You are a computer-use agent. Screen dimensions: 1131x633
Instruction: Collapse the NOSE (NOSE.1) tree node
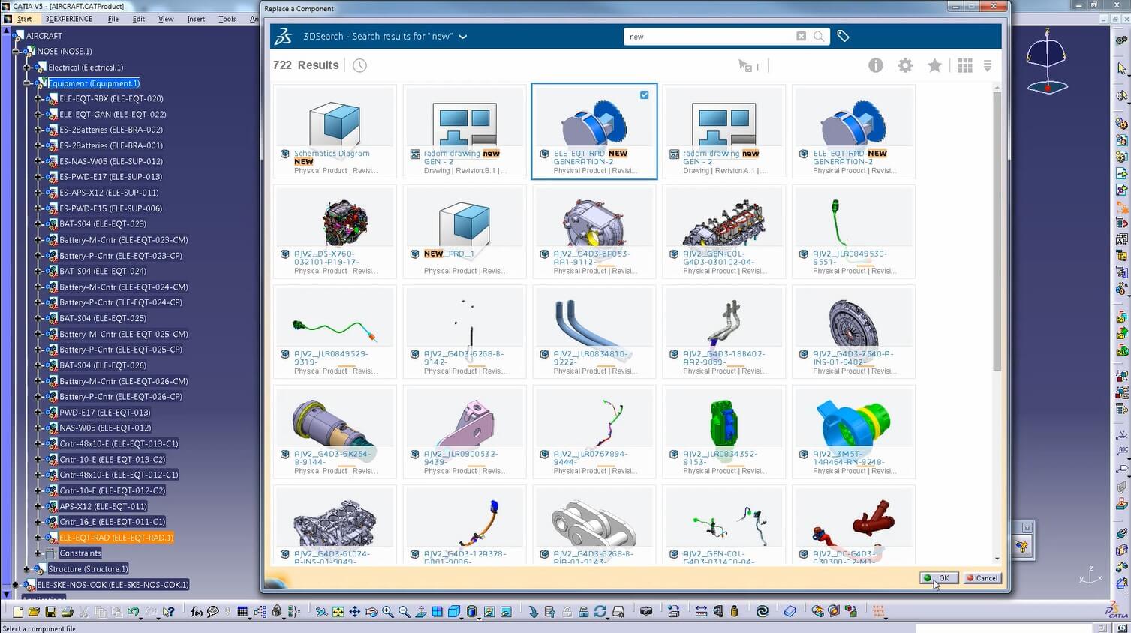16,52
